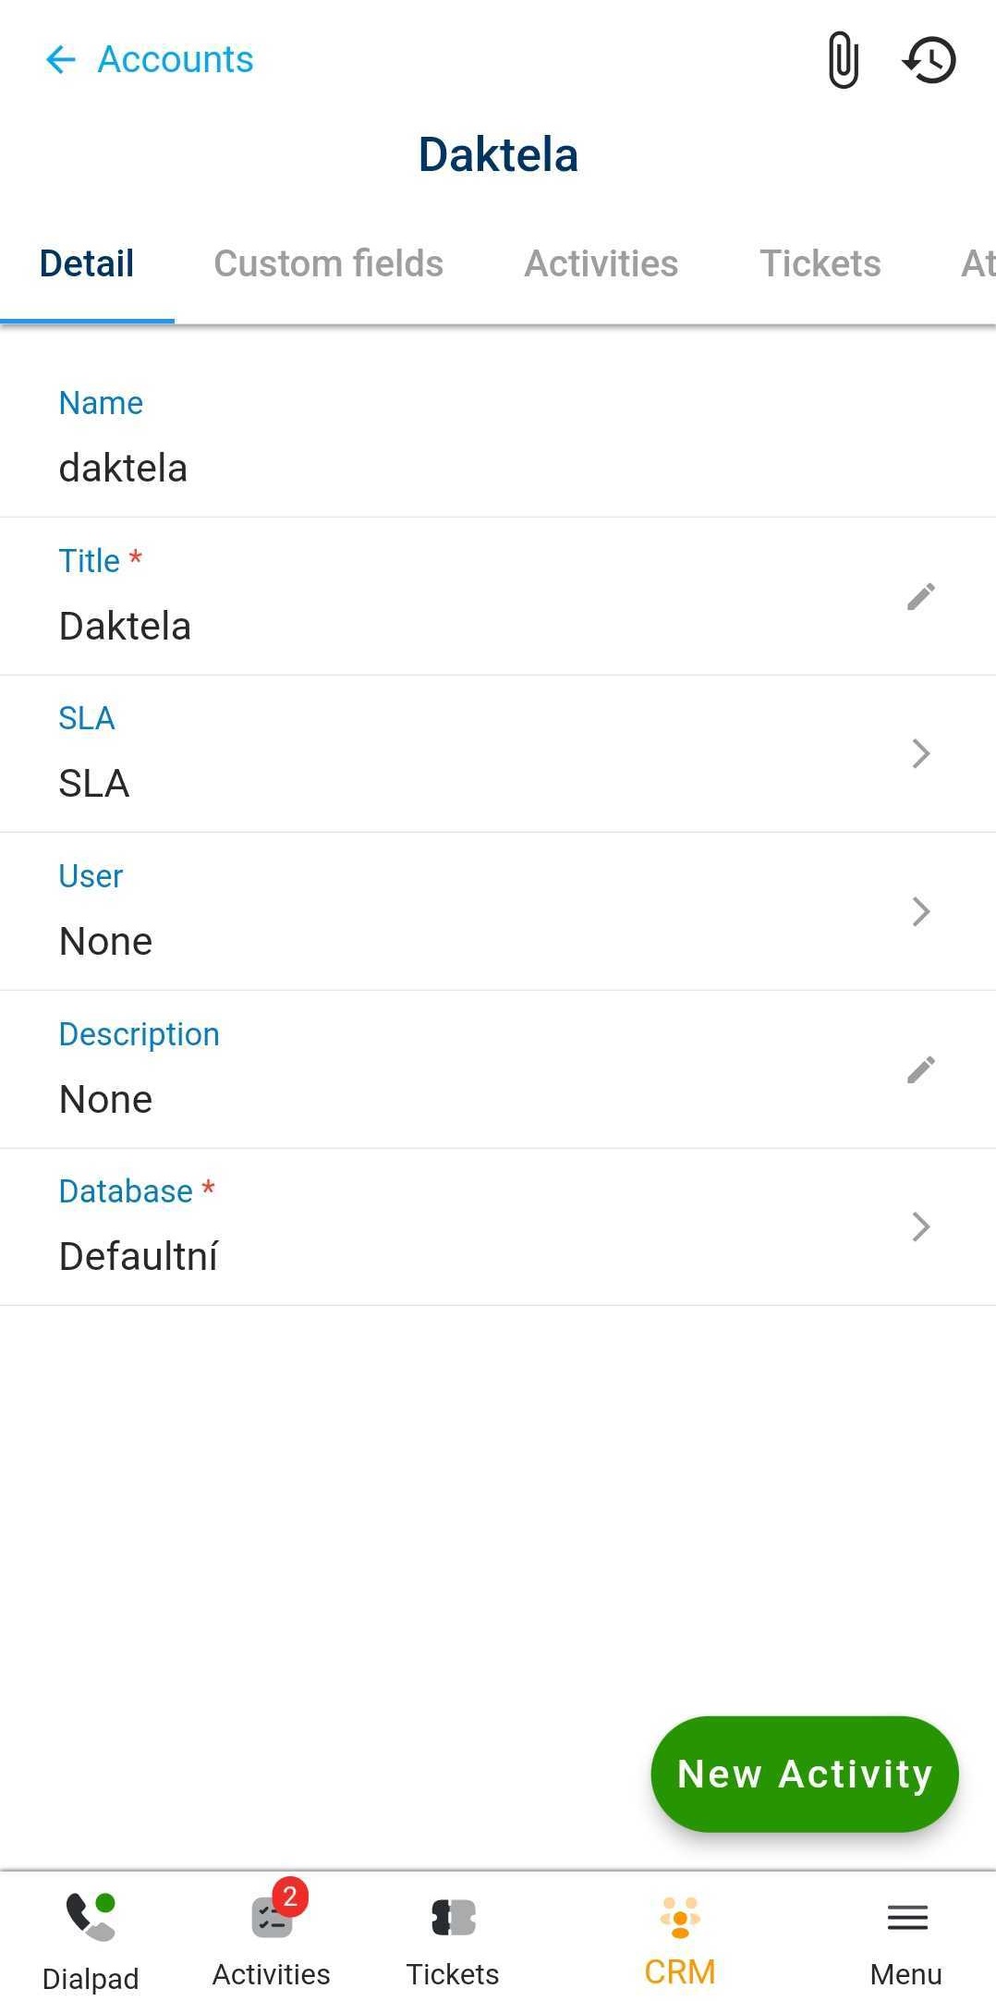
Task: Select the Detail tab
Action: [87, 264]
